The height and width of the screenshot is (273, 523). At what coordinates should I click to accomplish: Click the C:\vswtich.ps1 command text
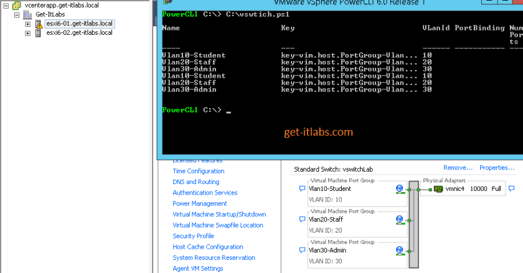258,14
